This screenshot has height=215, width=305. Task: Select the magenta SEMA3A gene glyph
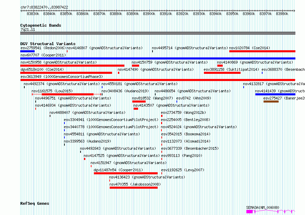271,212
